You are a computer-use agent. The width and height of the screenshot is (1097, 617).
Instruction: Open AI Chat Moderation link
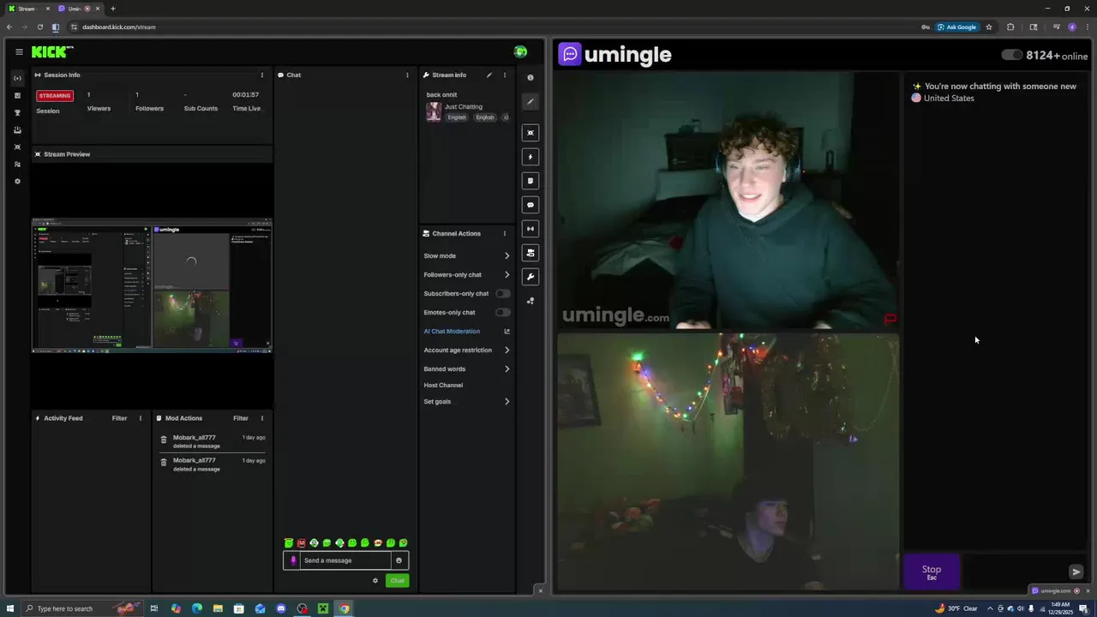click(452, 331)
